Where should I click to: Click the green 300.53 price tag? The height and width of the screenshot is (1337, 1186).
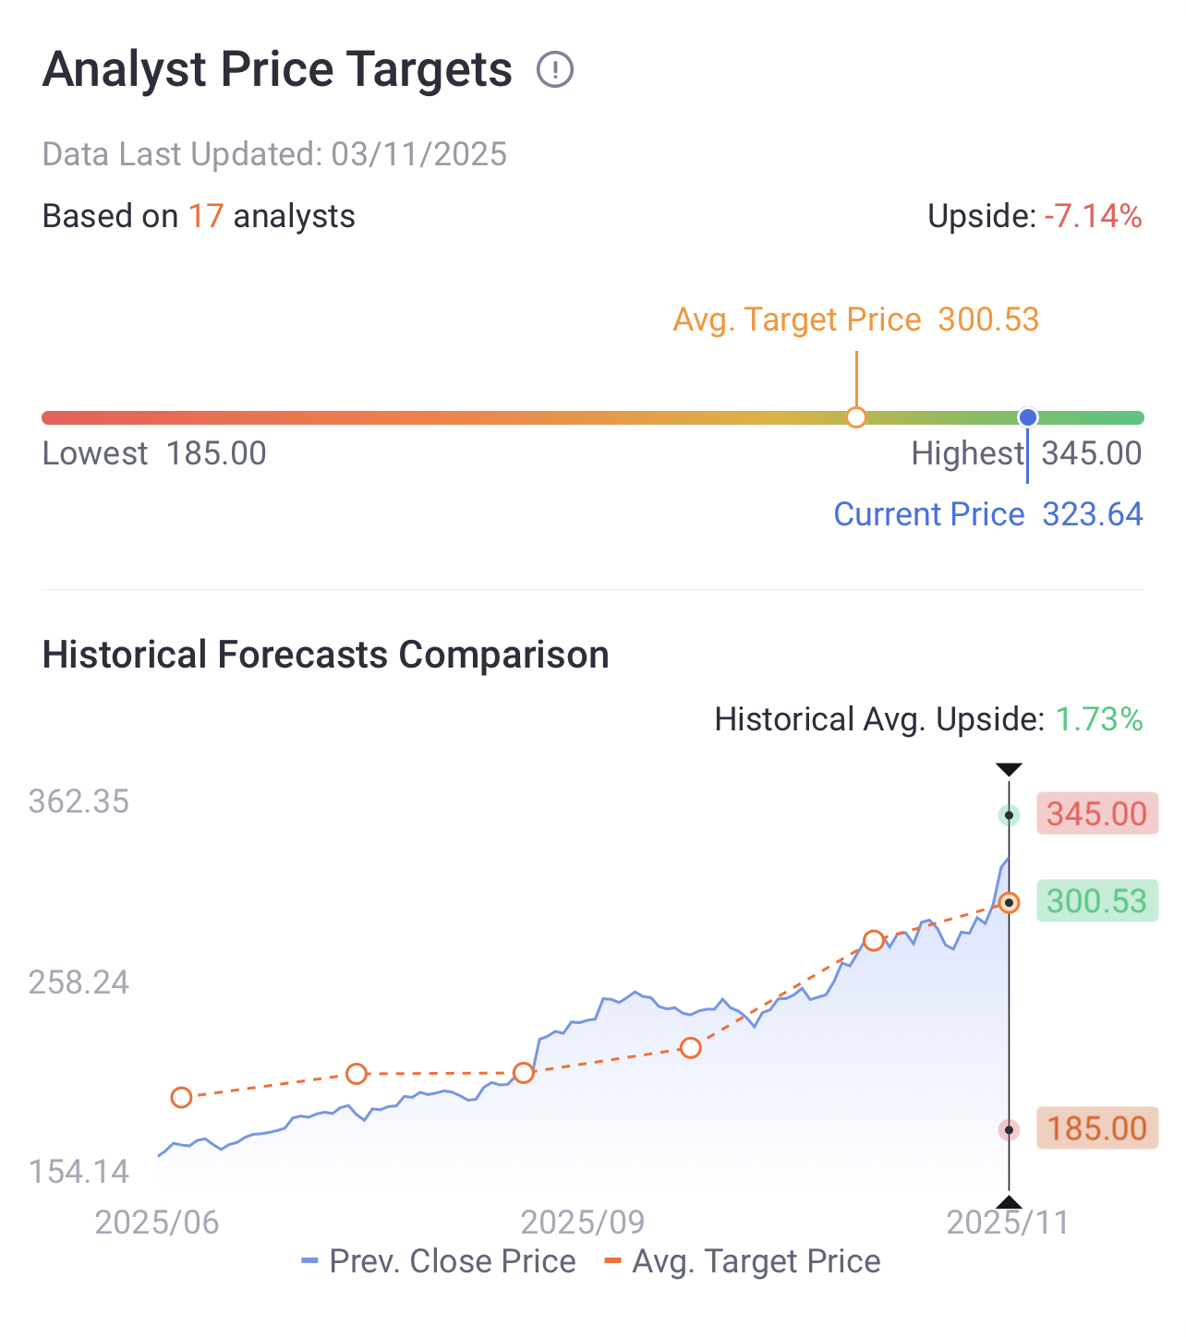(x=1096, y=901)
